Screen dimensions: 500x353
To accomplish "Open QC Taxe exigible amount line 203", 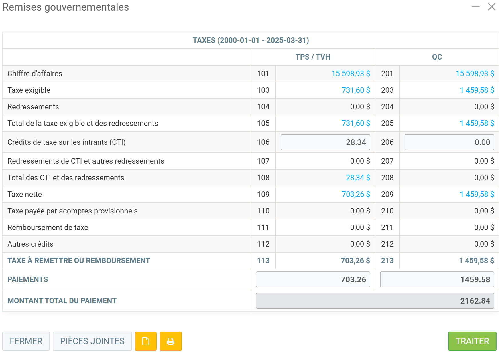I will (x=477, y=90).
